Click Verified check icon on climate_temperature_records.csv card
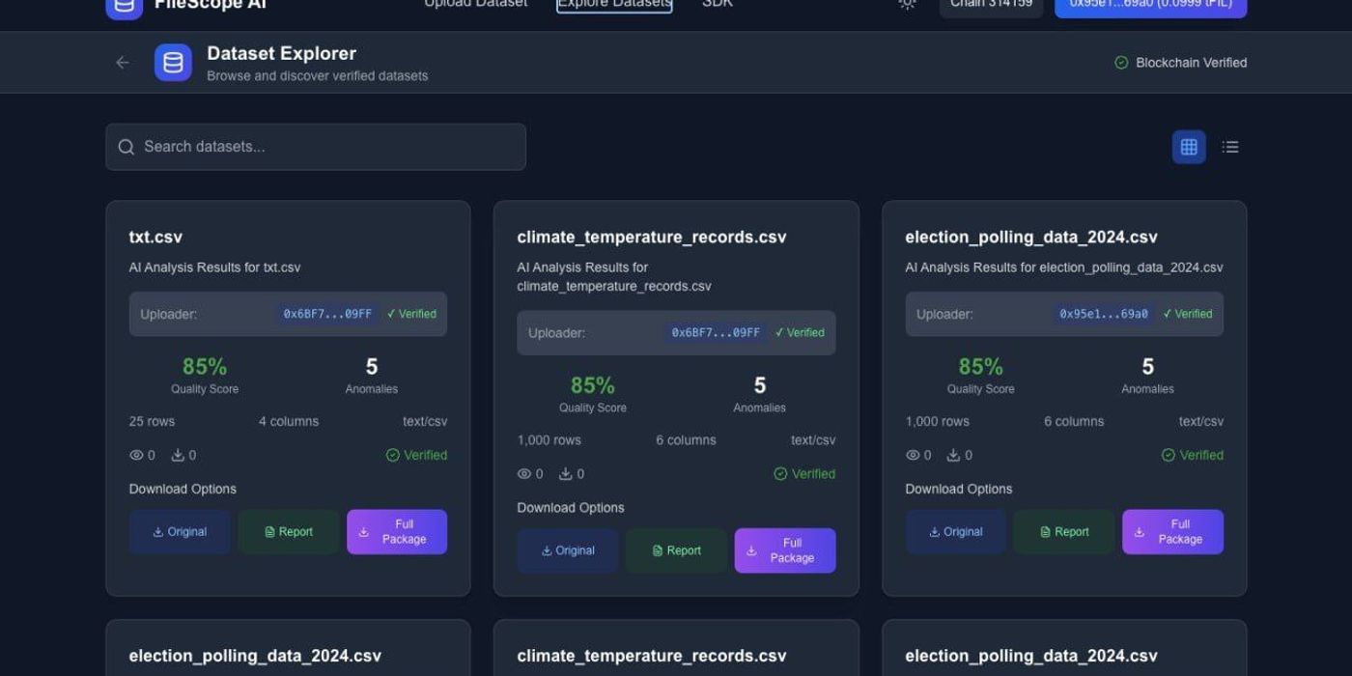Image resolution: width=1352 pixels, height=676 pixels. pos(781,474)
